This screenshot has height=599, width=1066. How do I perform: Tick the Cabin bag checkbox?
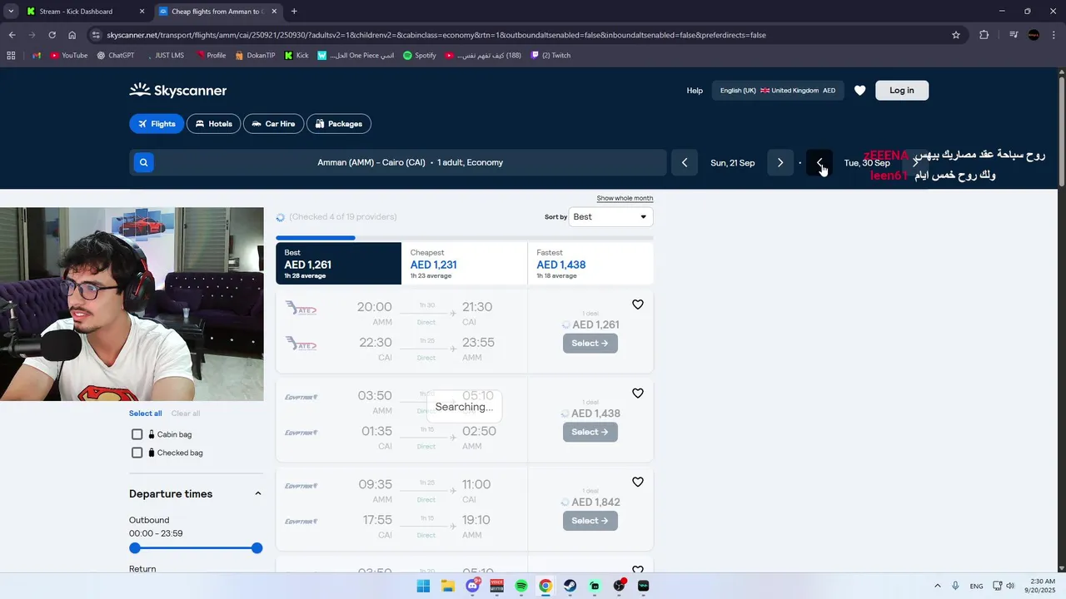(137, 434)
